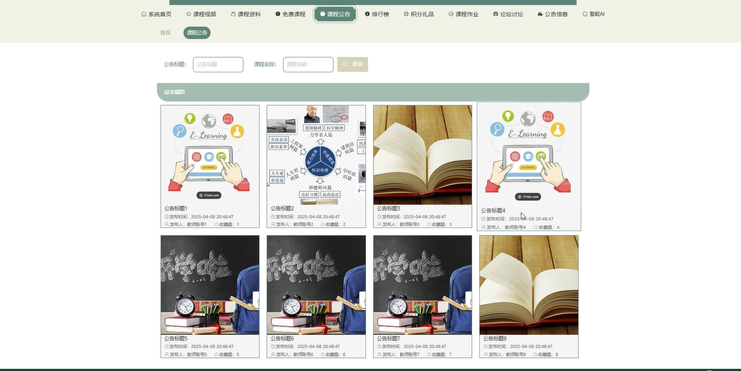The height and width of the screenshot is (371, 741).
Task: Open the 排行榜 menu item
Action: tap(377, 14)
